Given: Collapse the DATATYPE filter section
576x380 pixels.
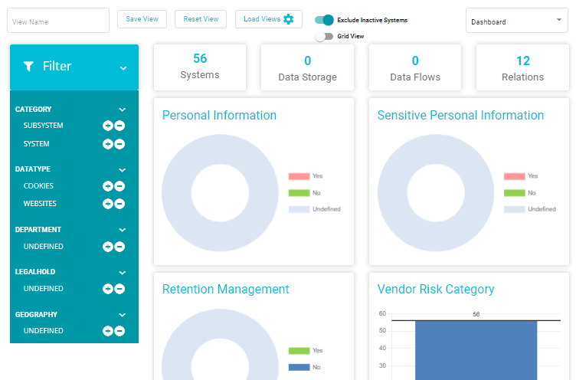Looking at the screenshot, I should coord(123,170).
